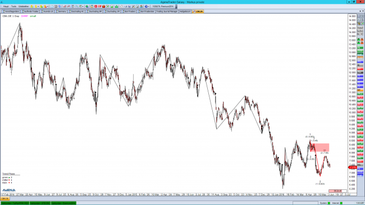Click the first yellow icon after menus

[x=32, y=6]
